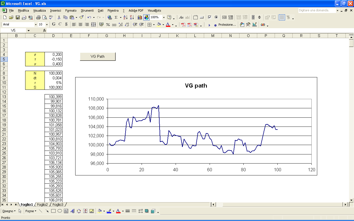Sort descending Z to A
Screen dimensions: 354x221
[x=132, y=17]
